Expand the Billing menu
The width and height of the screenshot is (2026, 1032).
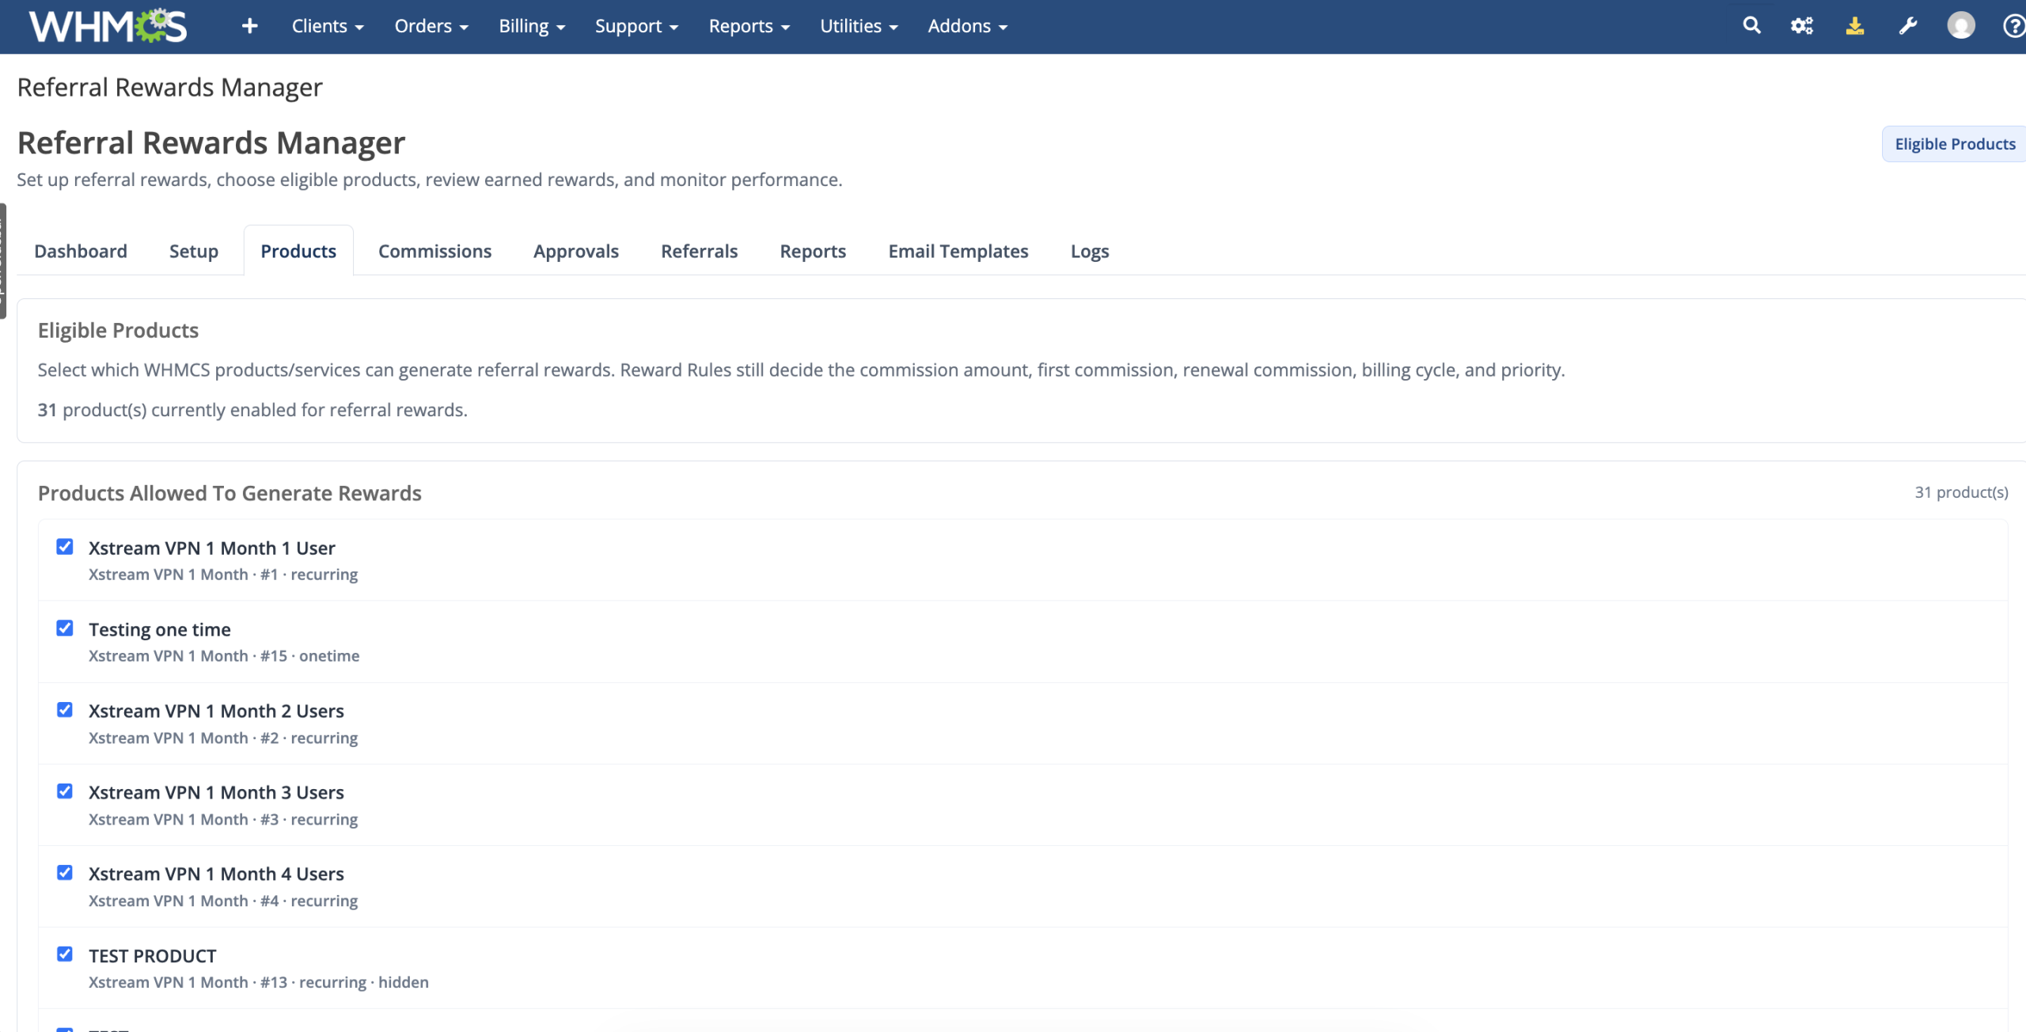[x=532, y=26]
